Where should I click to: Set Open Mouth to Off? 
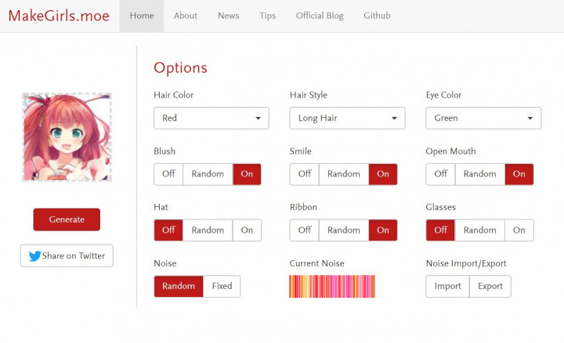point(440,174)
